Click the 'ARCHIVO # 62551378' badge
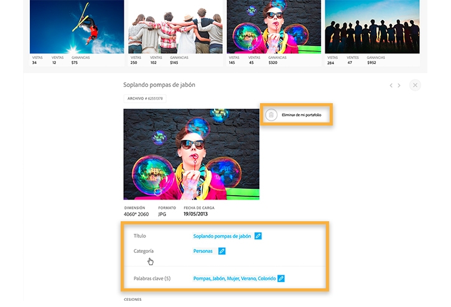451x307 pixels. 145,98
